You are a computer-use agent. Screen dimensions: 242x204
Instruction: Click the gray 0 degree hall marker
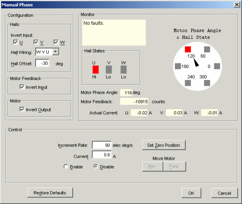(217, 66)
